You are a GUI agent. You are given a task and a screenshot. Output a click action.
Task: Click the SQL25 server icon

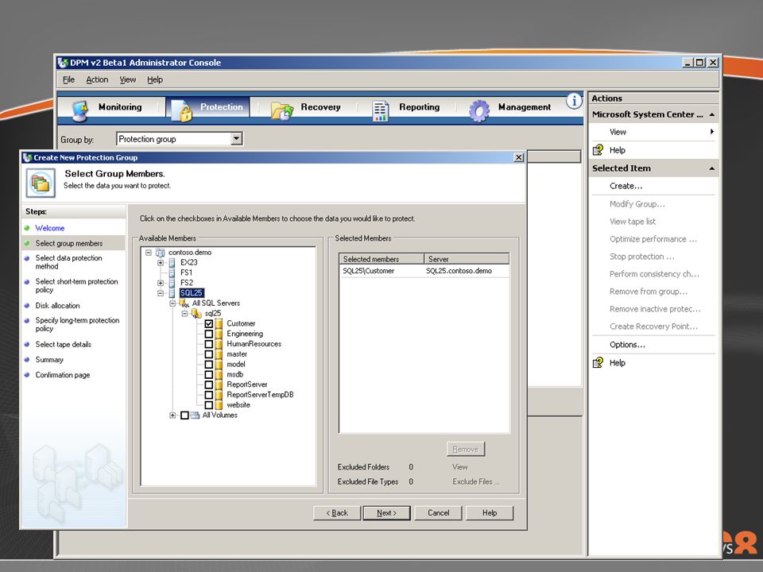(x=172, y=293)
